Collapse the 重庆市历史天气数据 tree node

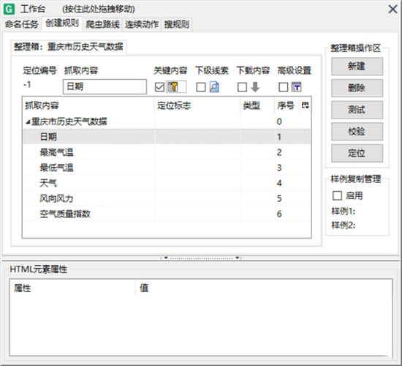[x=28, y=122]
